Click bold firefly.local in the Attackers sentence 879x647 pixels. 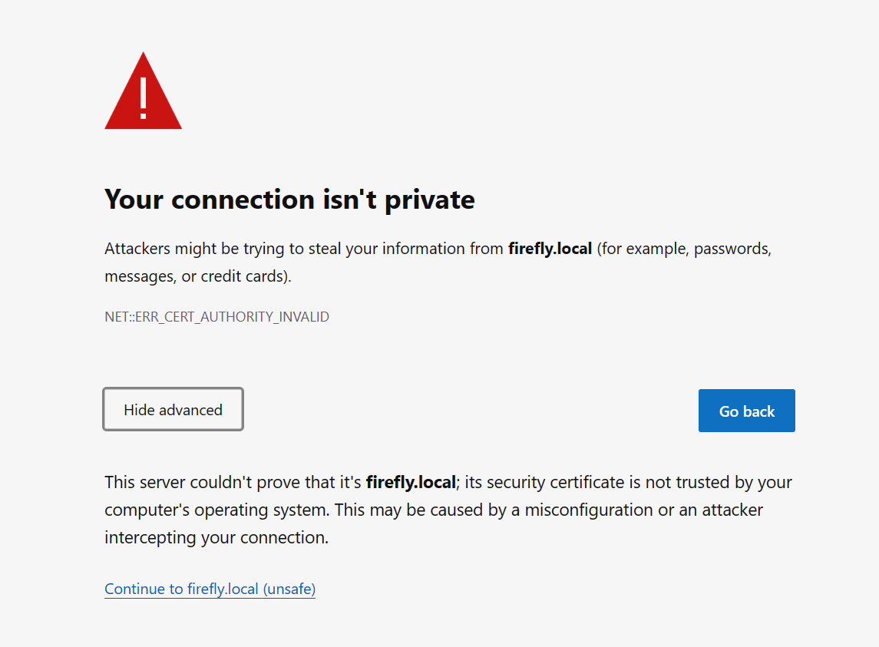(550, 249)
